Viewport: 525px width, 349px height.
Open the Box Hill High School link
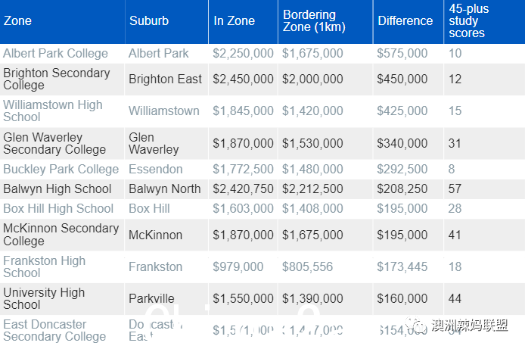click(58, 208)
